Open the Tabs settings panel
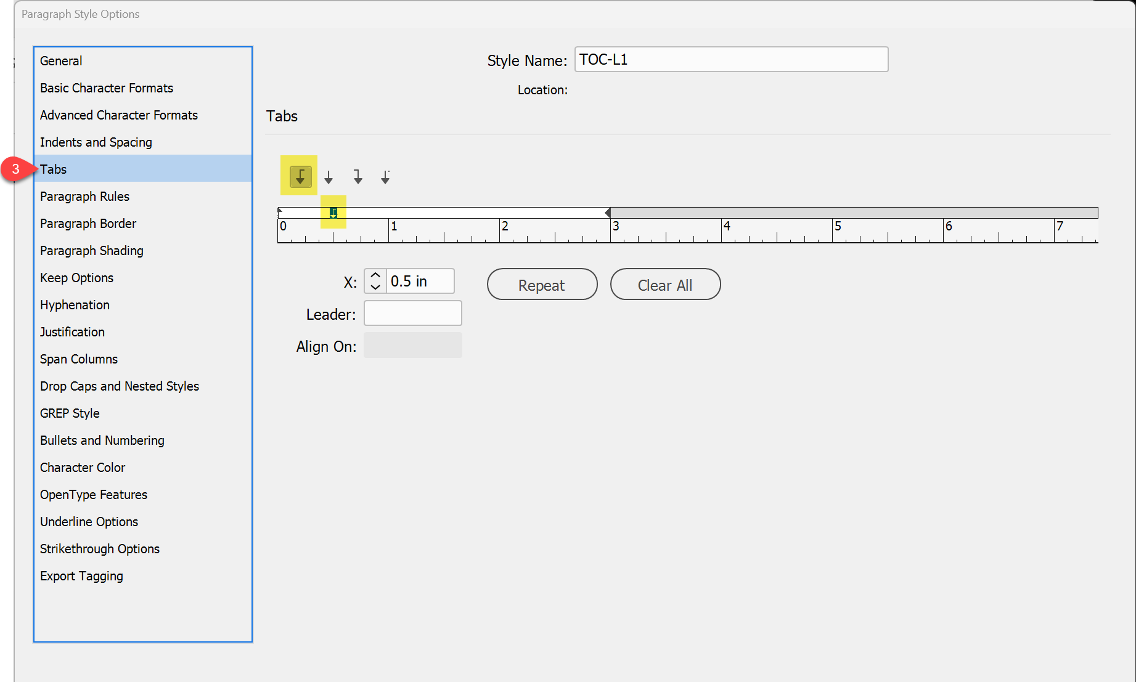Screen dimensions: 1136x682 pos(54,169)
